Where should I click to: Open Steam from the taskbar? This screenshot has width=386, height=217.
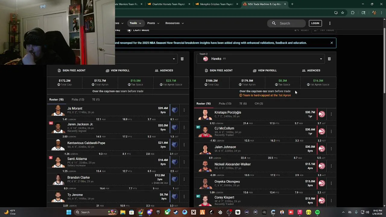coord(176,212)
